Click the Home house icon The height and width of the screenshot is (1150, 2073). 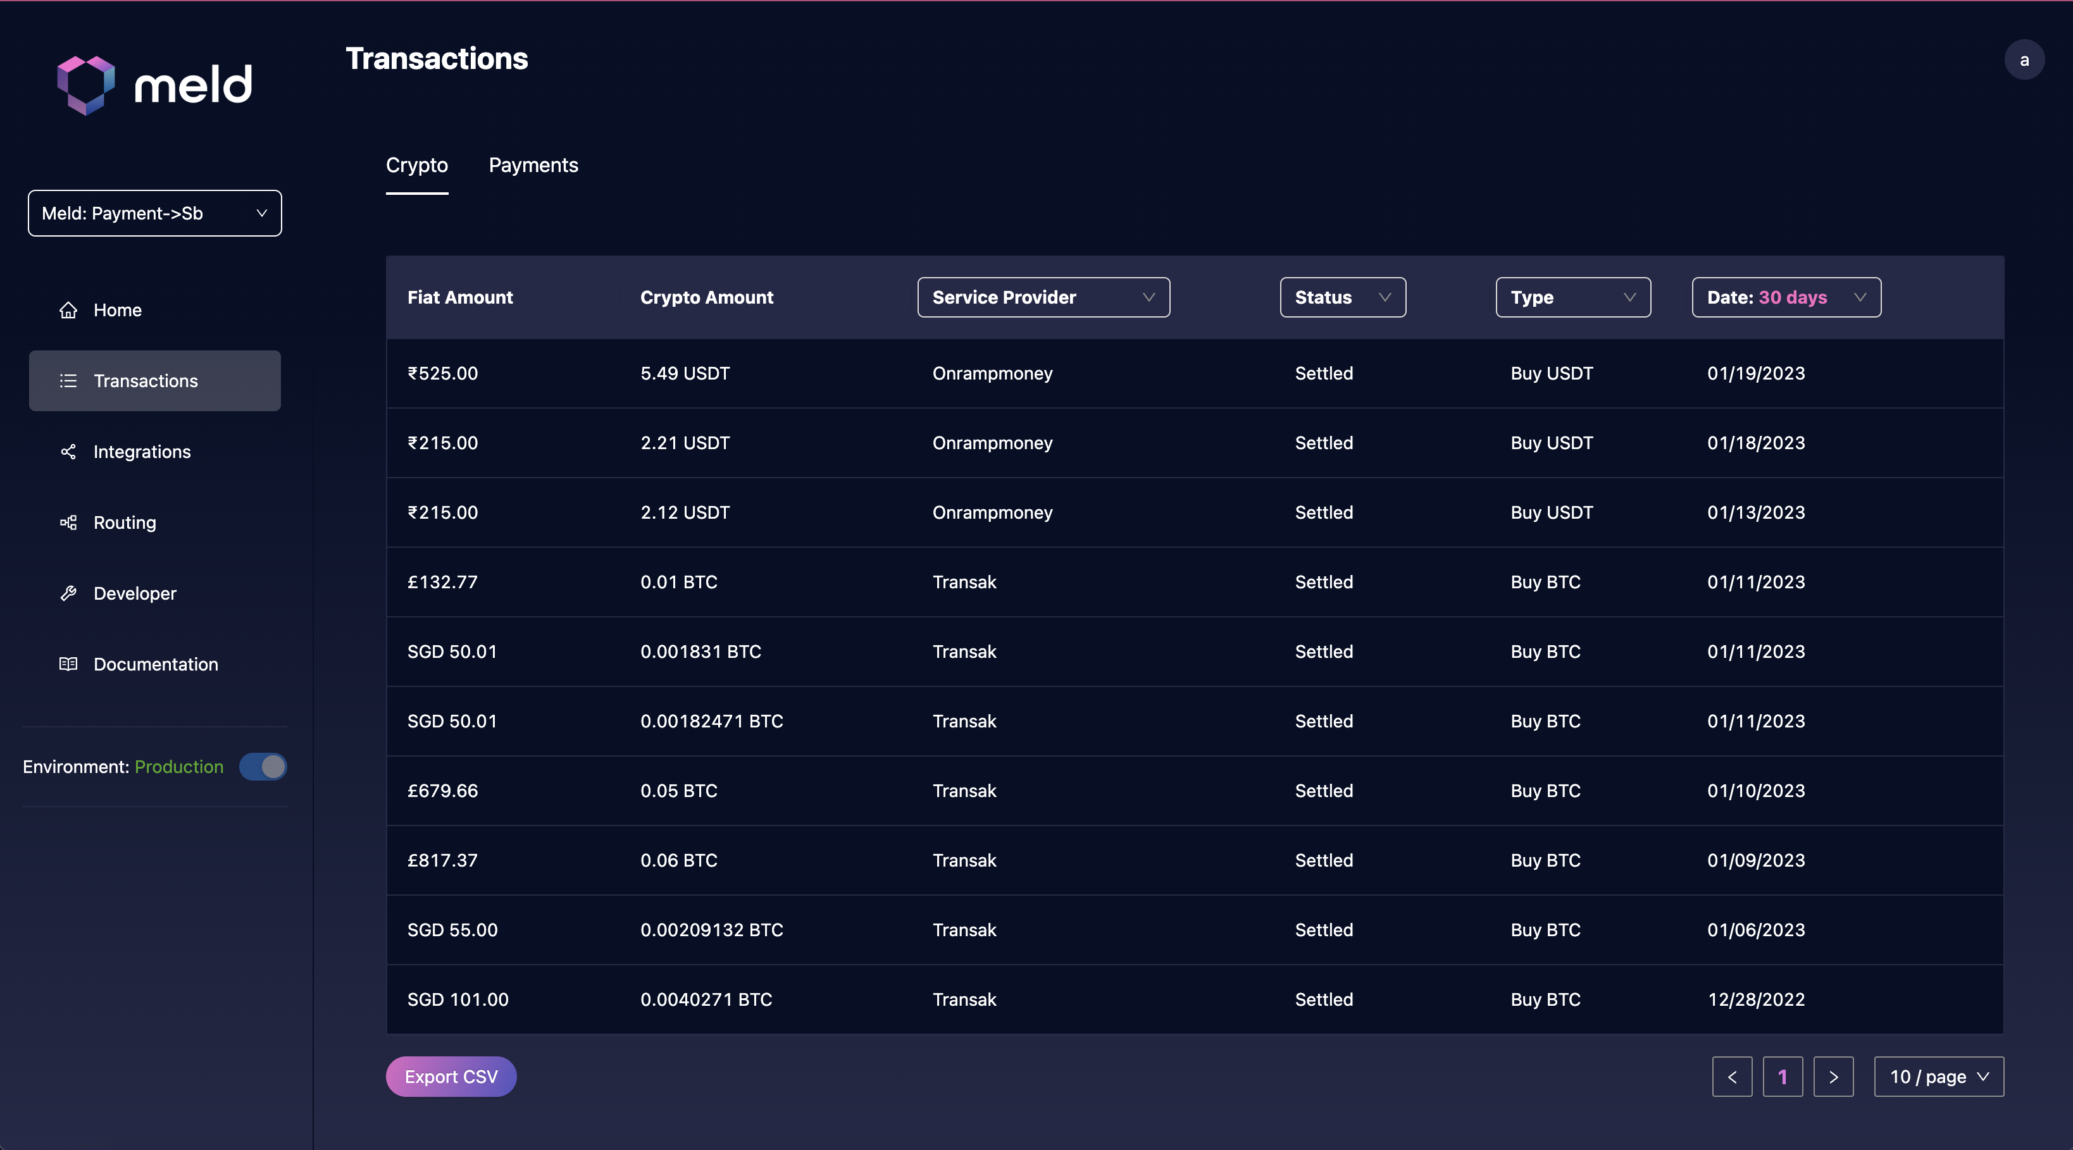pyautogui.click(x=68, y=311)
